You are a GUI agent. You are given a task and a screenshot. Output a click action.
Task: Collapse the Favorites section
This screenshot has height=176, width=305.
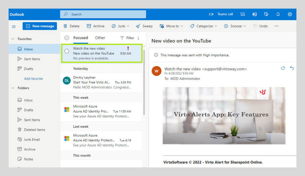click(13, 39)
